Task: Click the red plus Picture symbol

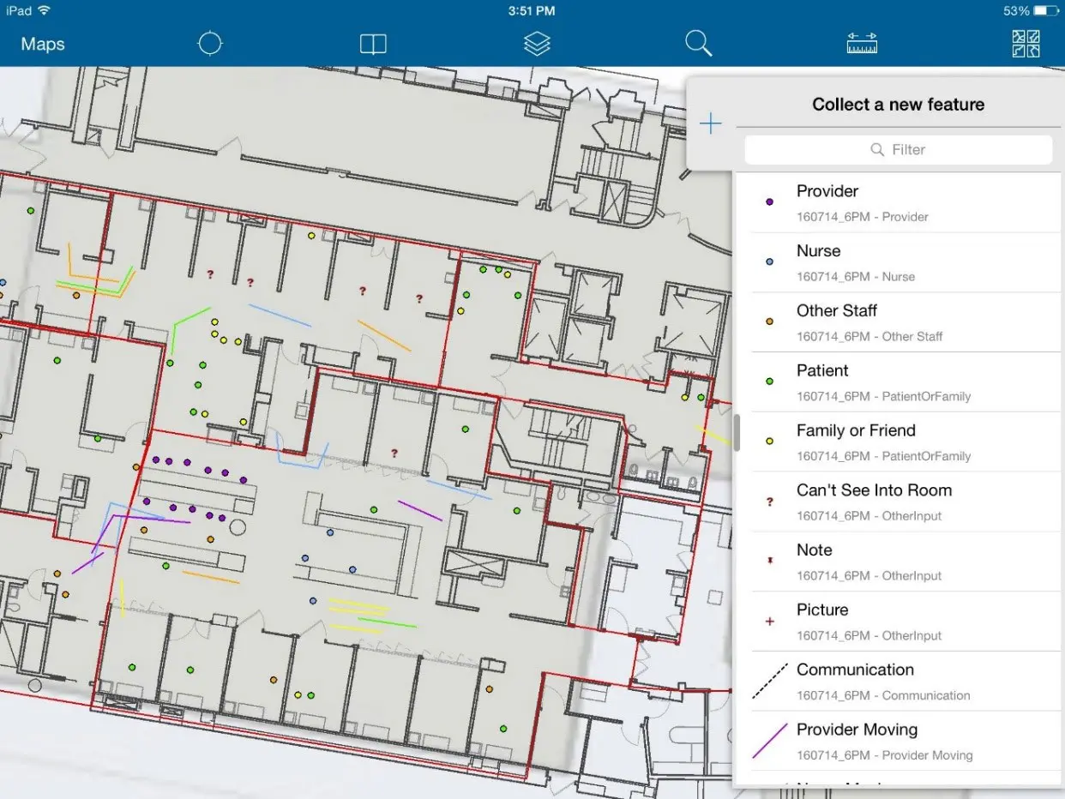Action: click(769, 622)
